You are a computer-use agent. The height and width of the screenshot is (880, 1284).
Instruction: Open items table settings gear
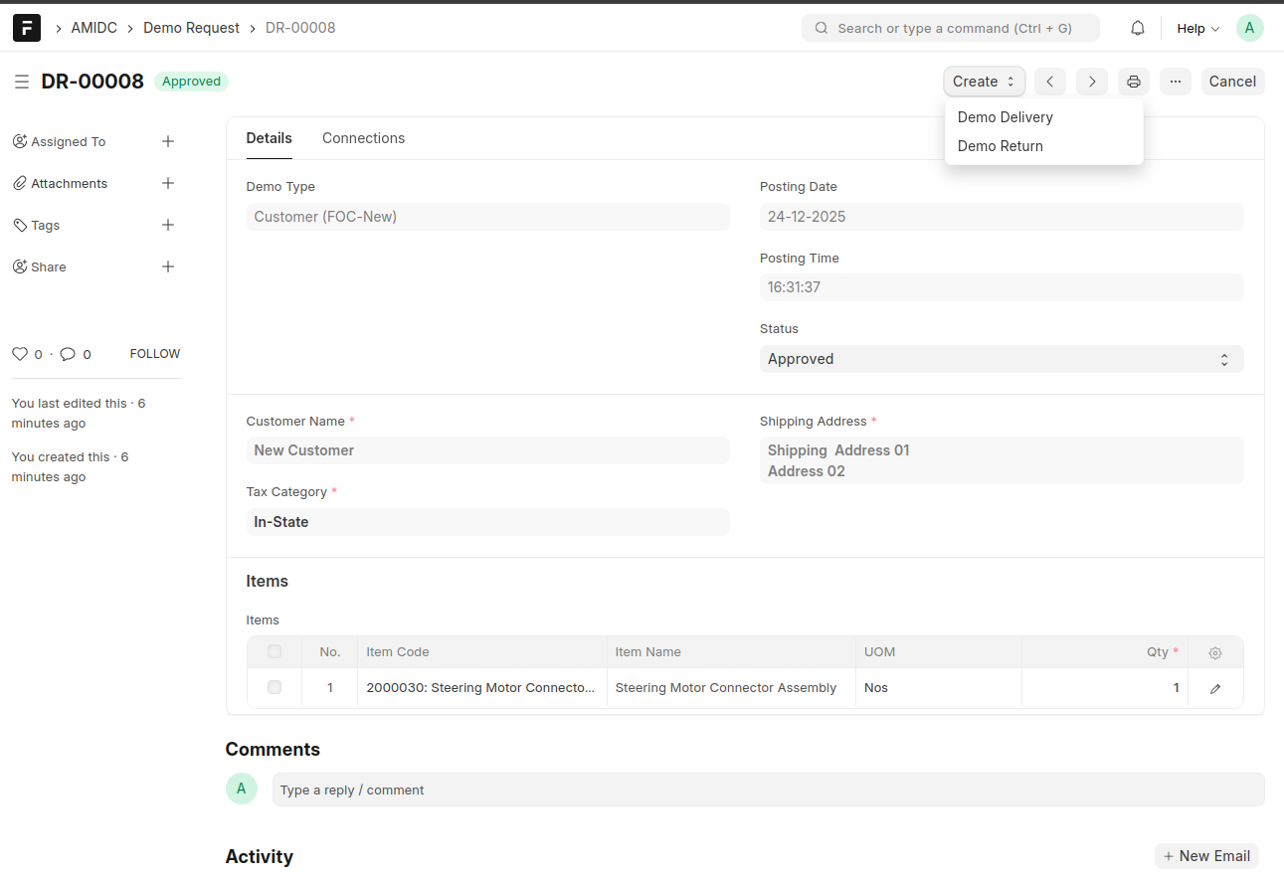[x=1215, y=653]
